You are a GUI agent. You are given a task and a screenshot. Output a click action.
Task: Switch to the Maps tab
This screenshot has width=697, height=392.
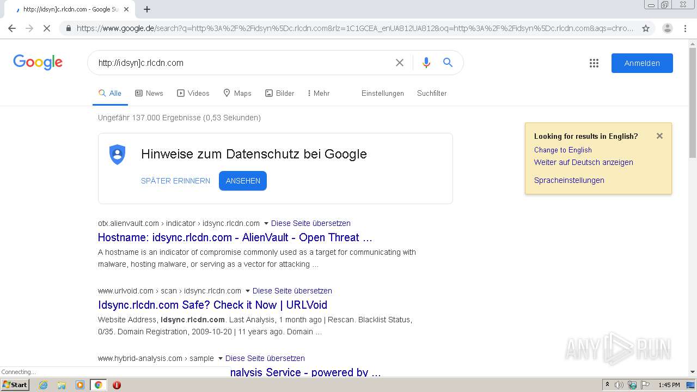coord(237,93)
